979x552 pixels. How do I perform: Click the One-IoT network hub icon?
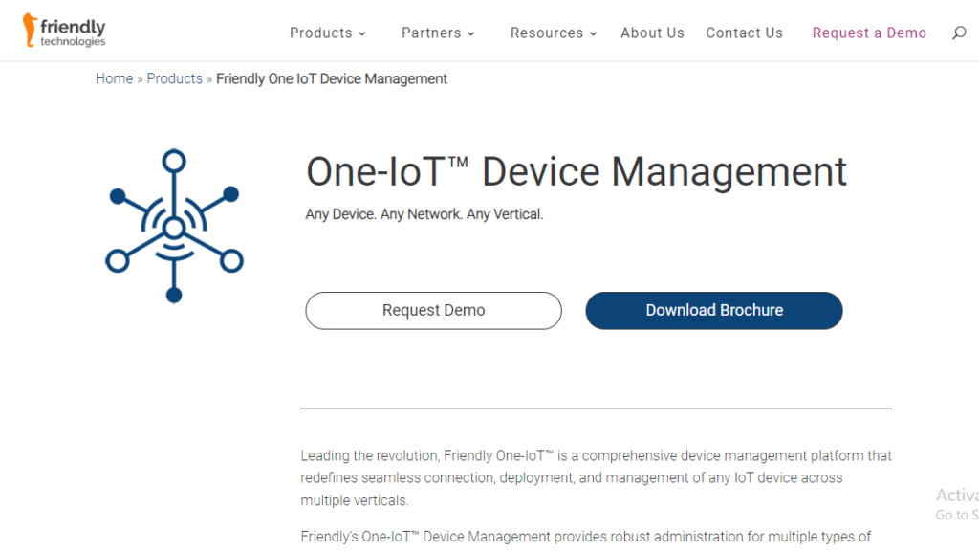pyautogui.click(x=174, y=226)
